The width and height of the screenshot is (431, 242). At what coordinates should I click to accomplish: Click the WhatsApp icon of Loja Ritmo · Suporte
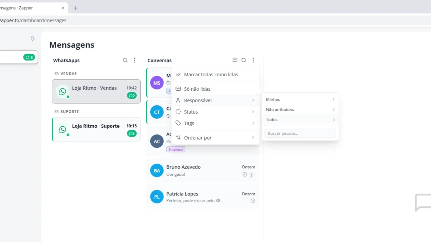[x=62, y=129]
